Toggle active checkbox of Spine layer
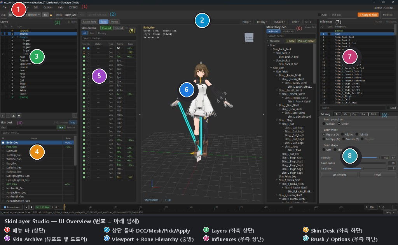The image size is (398, 245). [12, 87]
